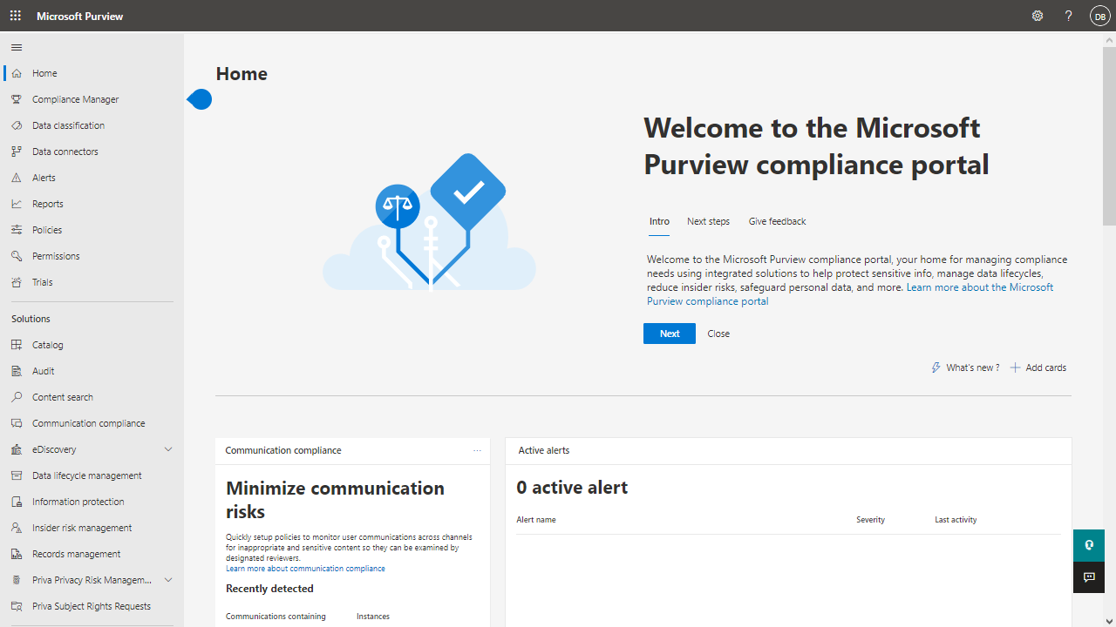Viewport: 1116px width, 627px height.
Task: Click the Trials gift icon
Action: point(17,282)
